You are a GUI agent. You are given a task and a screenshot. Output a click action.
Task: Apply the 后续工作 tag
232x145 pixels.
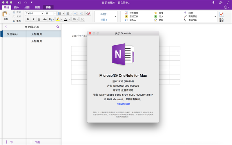click(x=132, y=17)
